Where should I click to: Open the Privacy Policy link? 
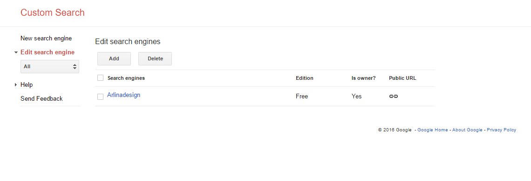(502, 129)
